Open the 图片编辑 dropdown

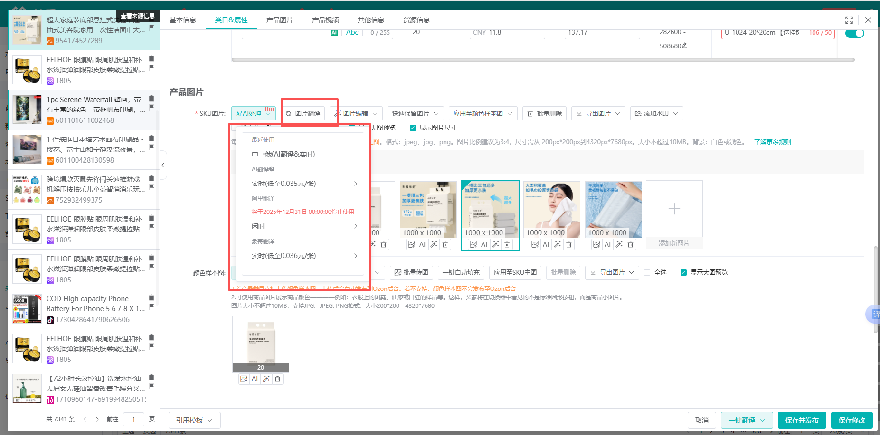point(356,113)
